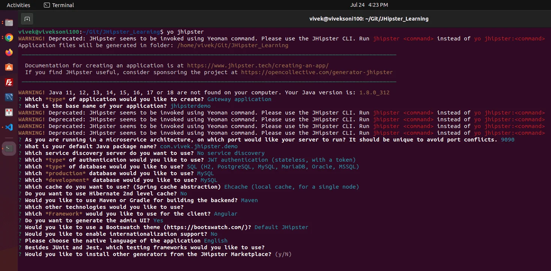This screenshot has height=271, width=551.
Task: Select the Terminal icon in the dock
Action: tap(9, 148)
